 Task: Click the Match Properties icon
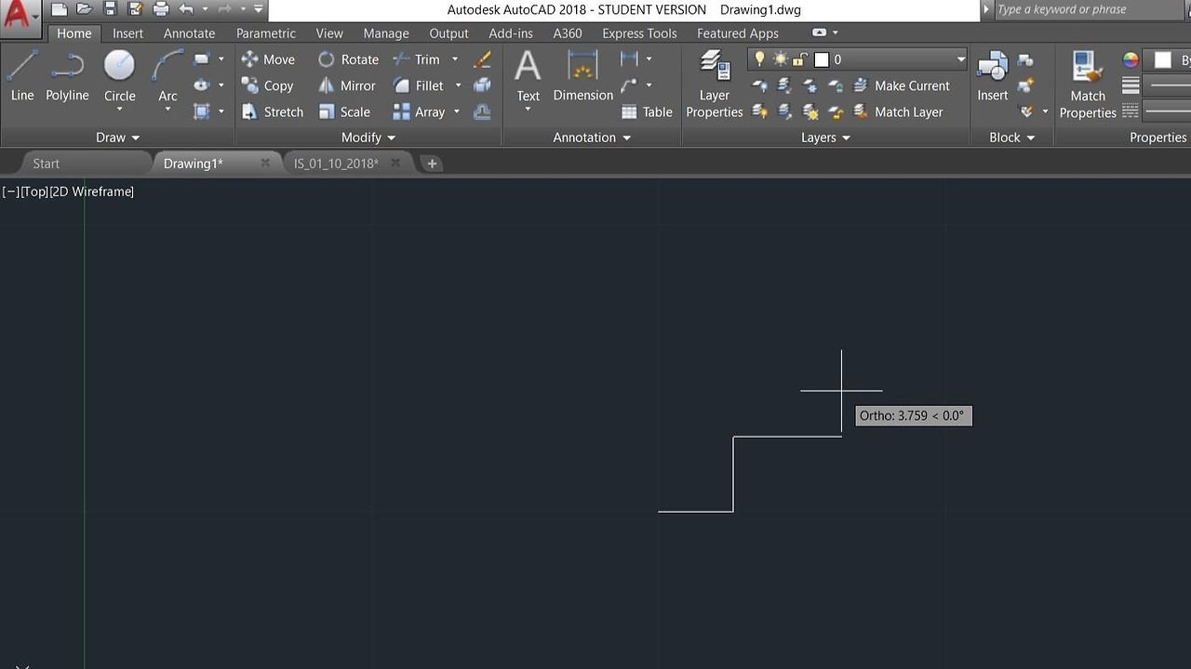click(1088, 84)
